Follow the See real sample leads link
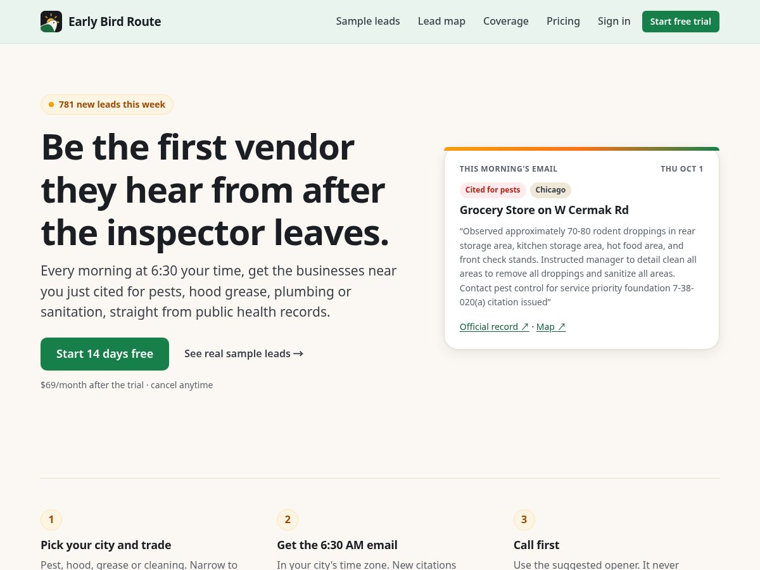 244,353
